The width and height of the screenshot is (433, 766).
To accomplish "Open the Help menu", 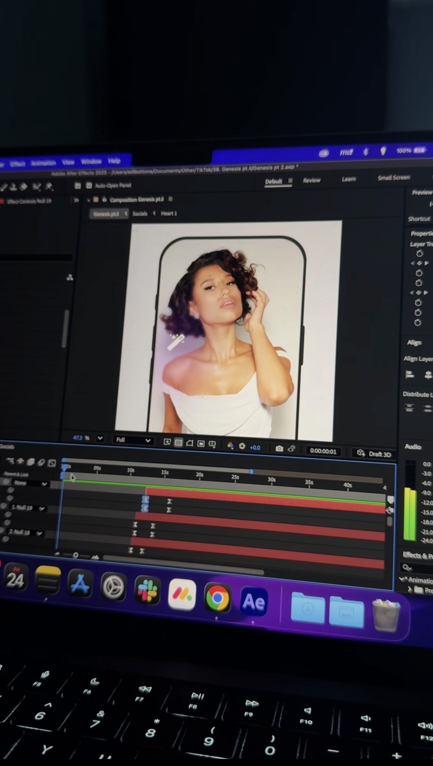I will pos(114,161).
